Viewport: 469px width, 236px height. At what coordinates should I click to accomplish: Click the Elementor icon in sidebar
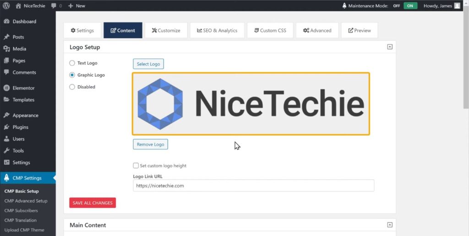(x=6, y=88)
